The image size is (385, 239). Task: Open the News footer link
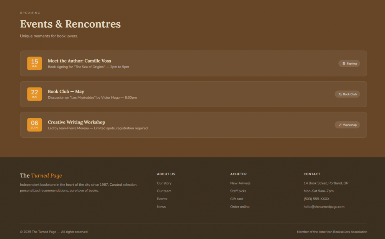coord(161,207)
